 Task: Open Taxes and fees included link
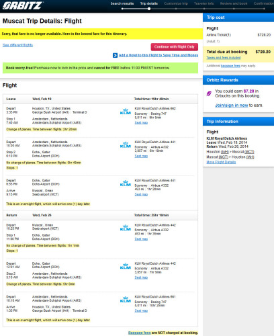point(224,58)
